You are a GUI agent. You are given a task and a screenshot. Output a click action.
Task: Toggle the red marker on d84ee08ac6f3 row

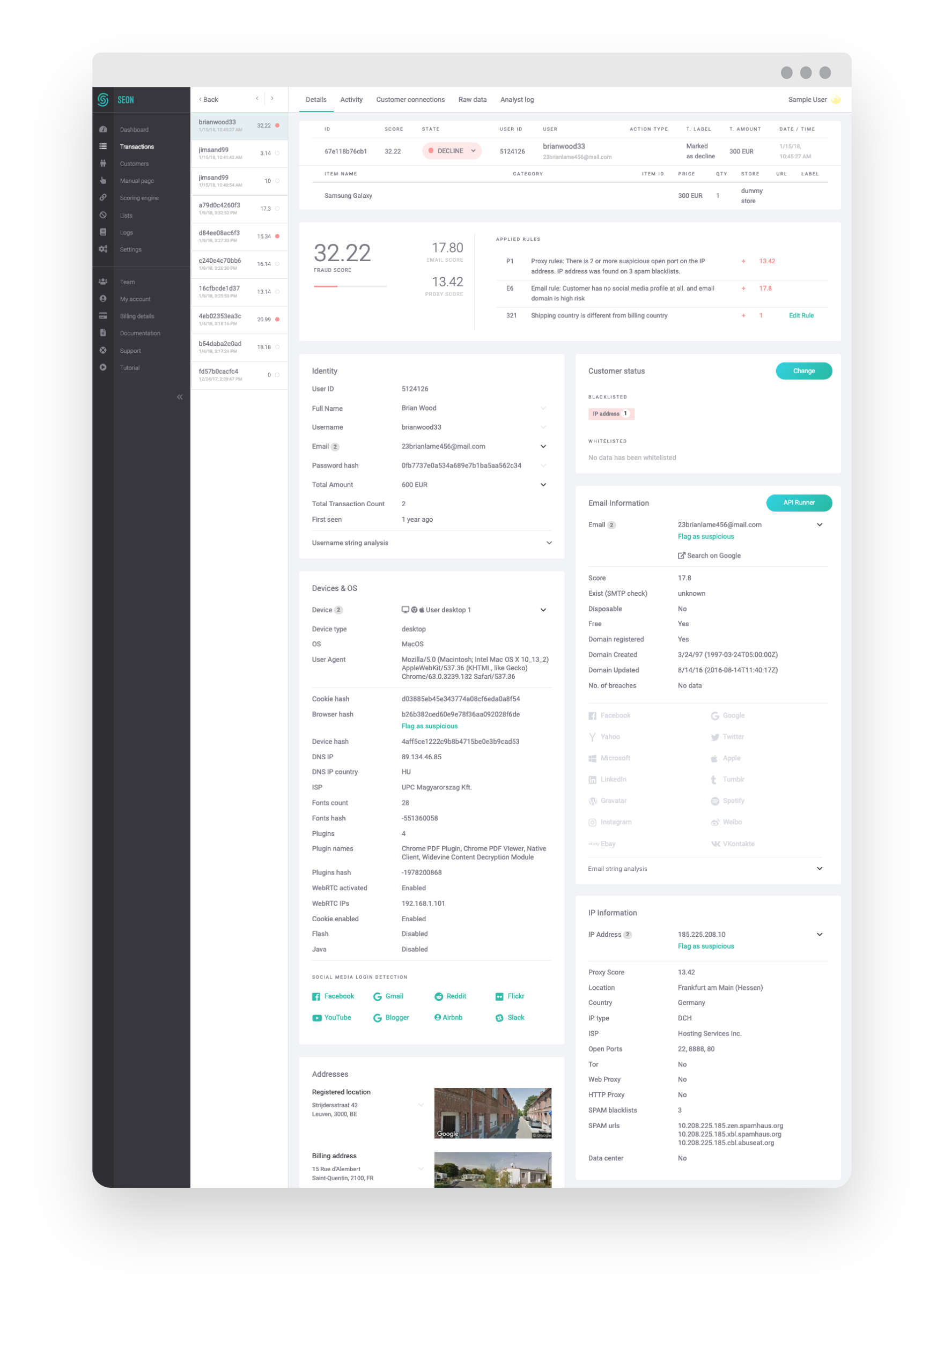point(277,236)
